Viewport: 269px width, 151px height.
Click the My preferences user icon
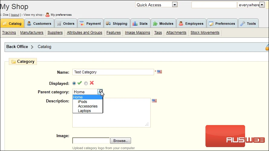48,15
